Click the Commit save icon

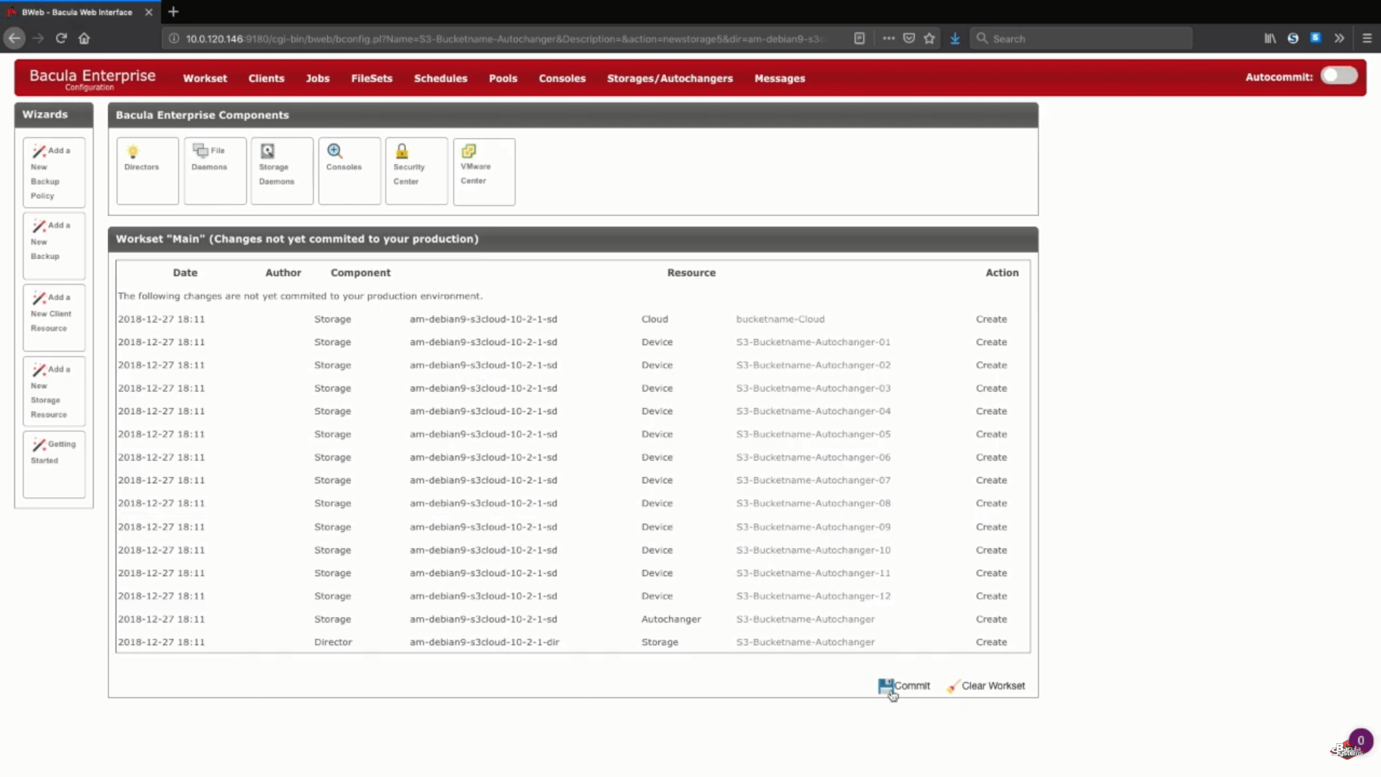point(885,686)
